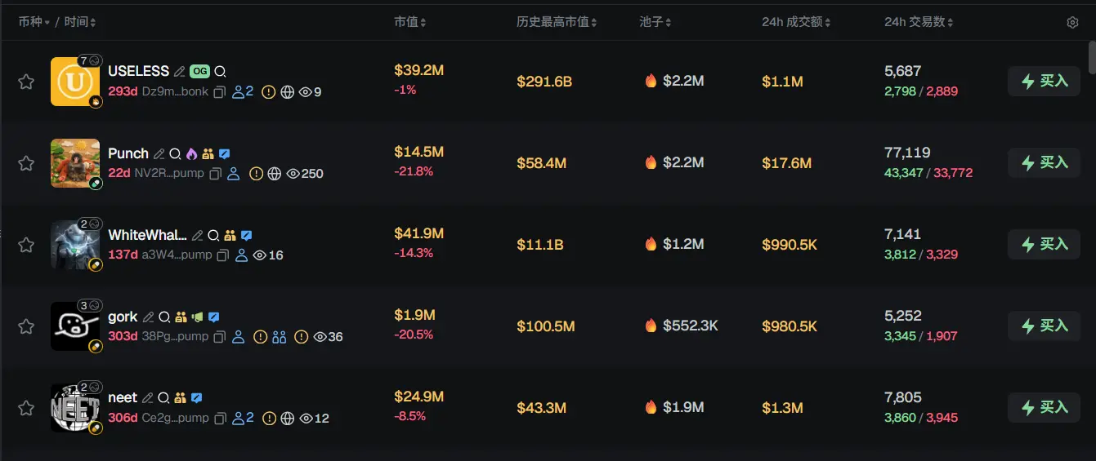The image size is (1096, 461).
Task: Open the Punch monkey token thumbnail
Action: [x=75, y=163]
